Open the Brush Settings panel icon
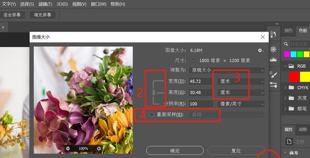 274,74
